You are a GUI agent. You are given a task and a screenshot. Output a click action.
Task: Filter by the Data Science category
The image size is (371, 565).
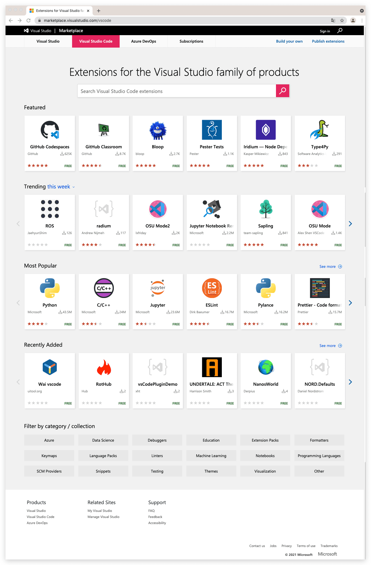tap(103, 440)
